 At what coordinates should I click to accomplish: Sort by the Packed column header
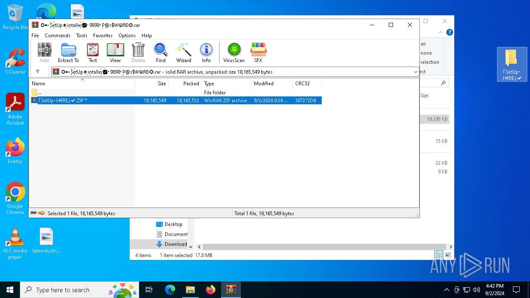[x=185, y=83]
